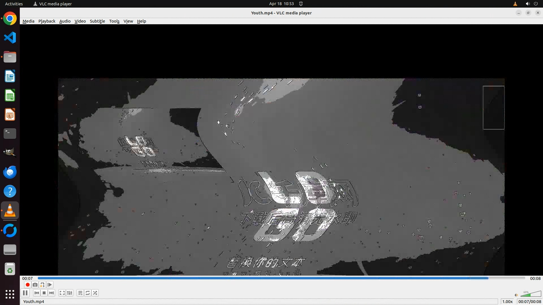
Task: Toggle loop repeat mode
Action: (x=88, y=293)
